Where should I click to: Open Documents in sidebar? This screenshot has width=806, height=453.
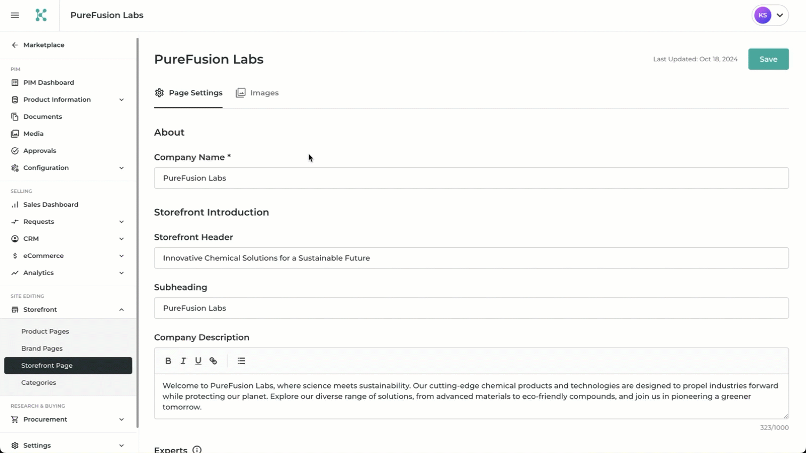pyautogui.click(x=43, y=117)
